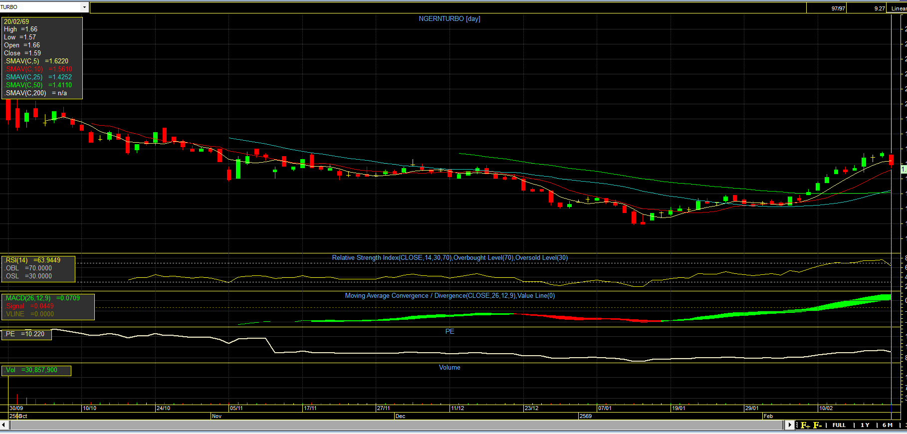Click the 07/01 date axis marker
The height and width of the screenshot is (434, 907).
605,408
